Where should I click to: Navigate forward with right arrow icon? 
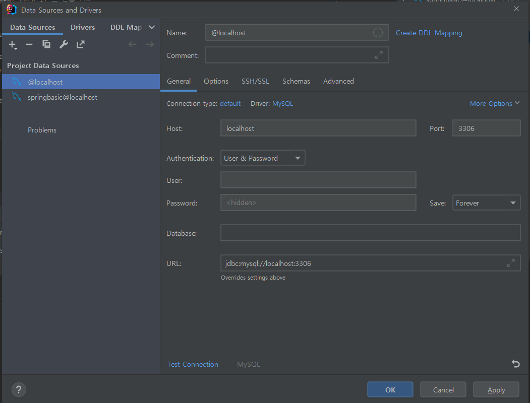point(150,44)
